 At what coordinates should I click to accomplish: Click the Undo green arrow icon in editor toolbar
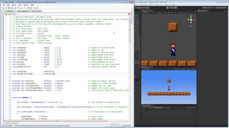coord(28,8)
